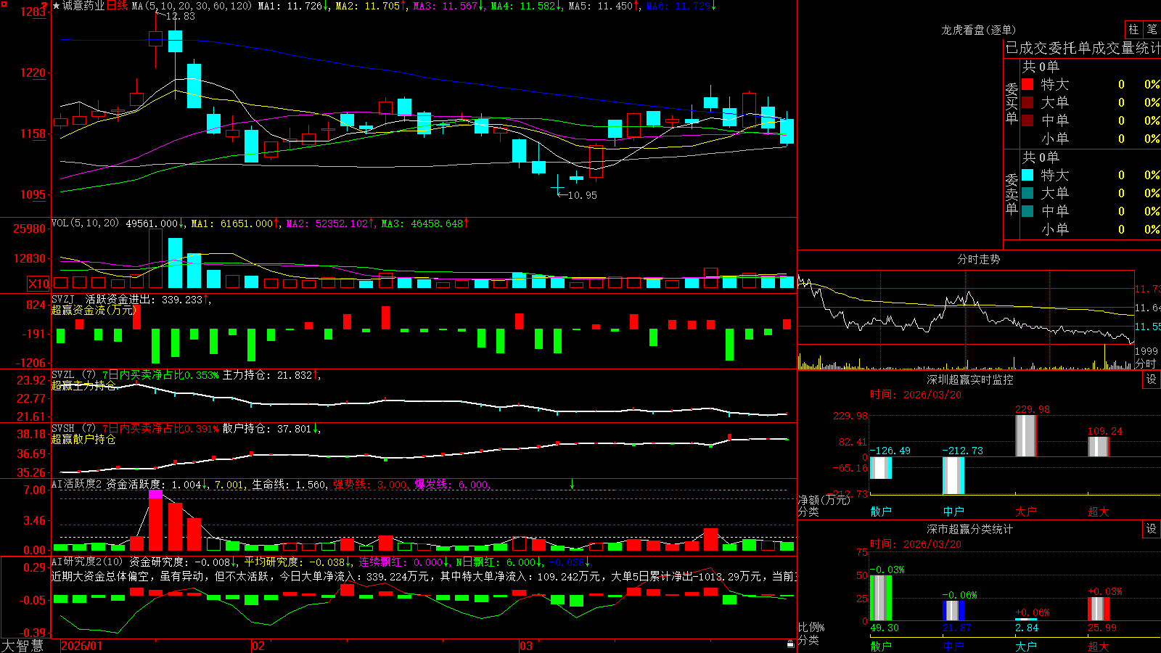Screen dimensions: 1161x653
Task: Click the lock icon on the date axis
Action: [x=791, y=644]
